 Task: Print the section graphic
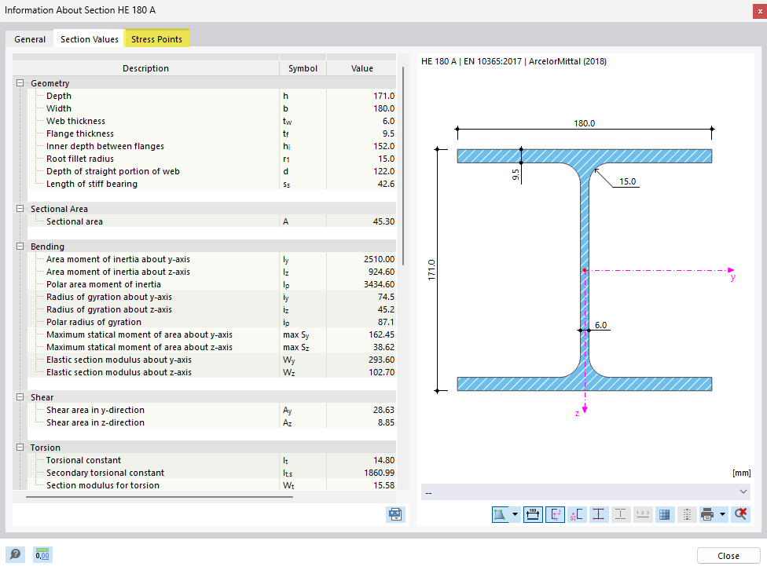click(x=707, y=514)
